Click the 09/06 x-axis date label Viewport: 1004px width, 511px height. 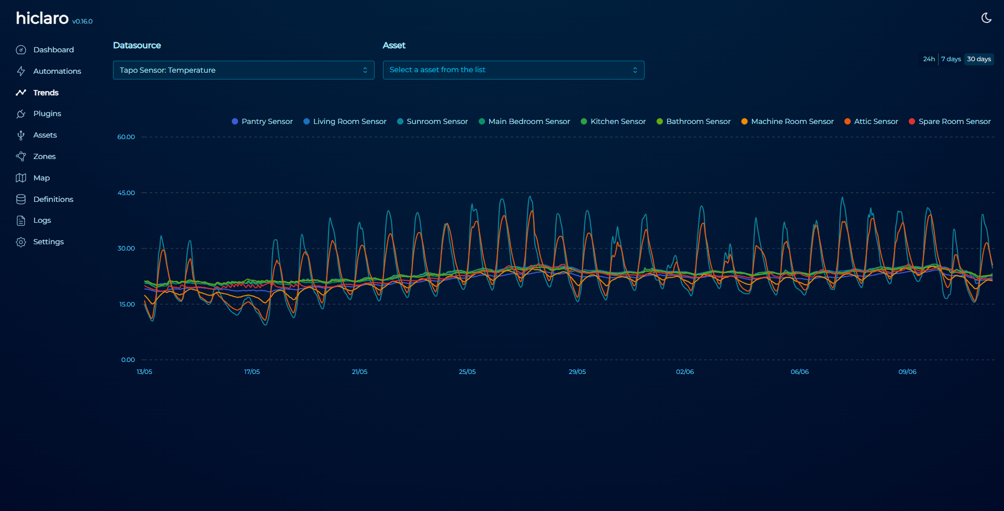(x=907, y=372)
